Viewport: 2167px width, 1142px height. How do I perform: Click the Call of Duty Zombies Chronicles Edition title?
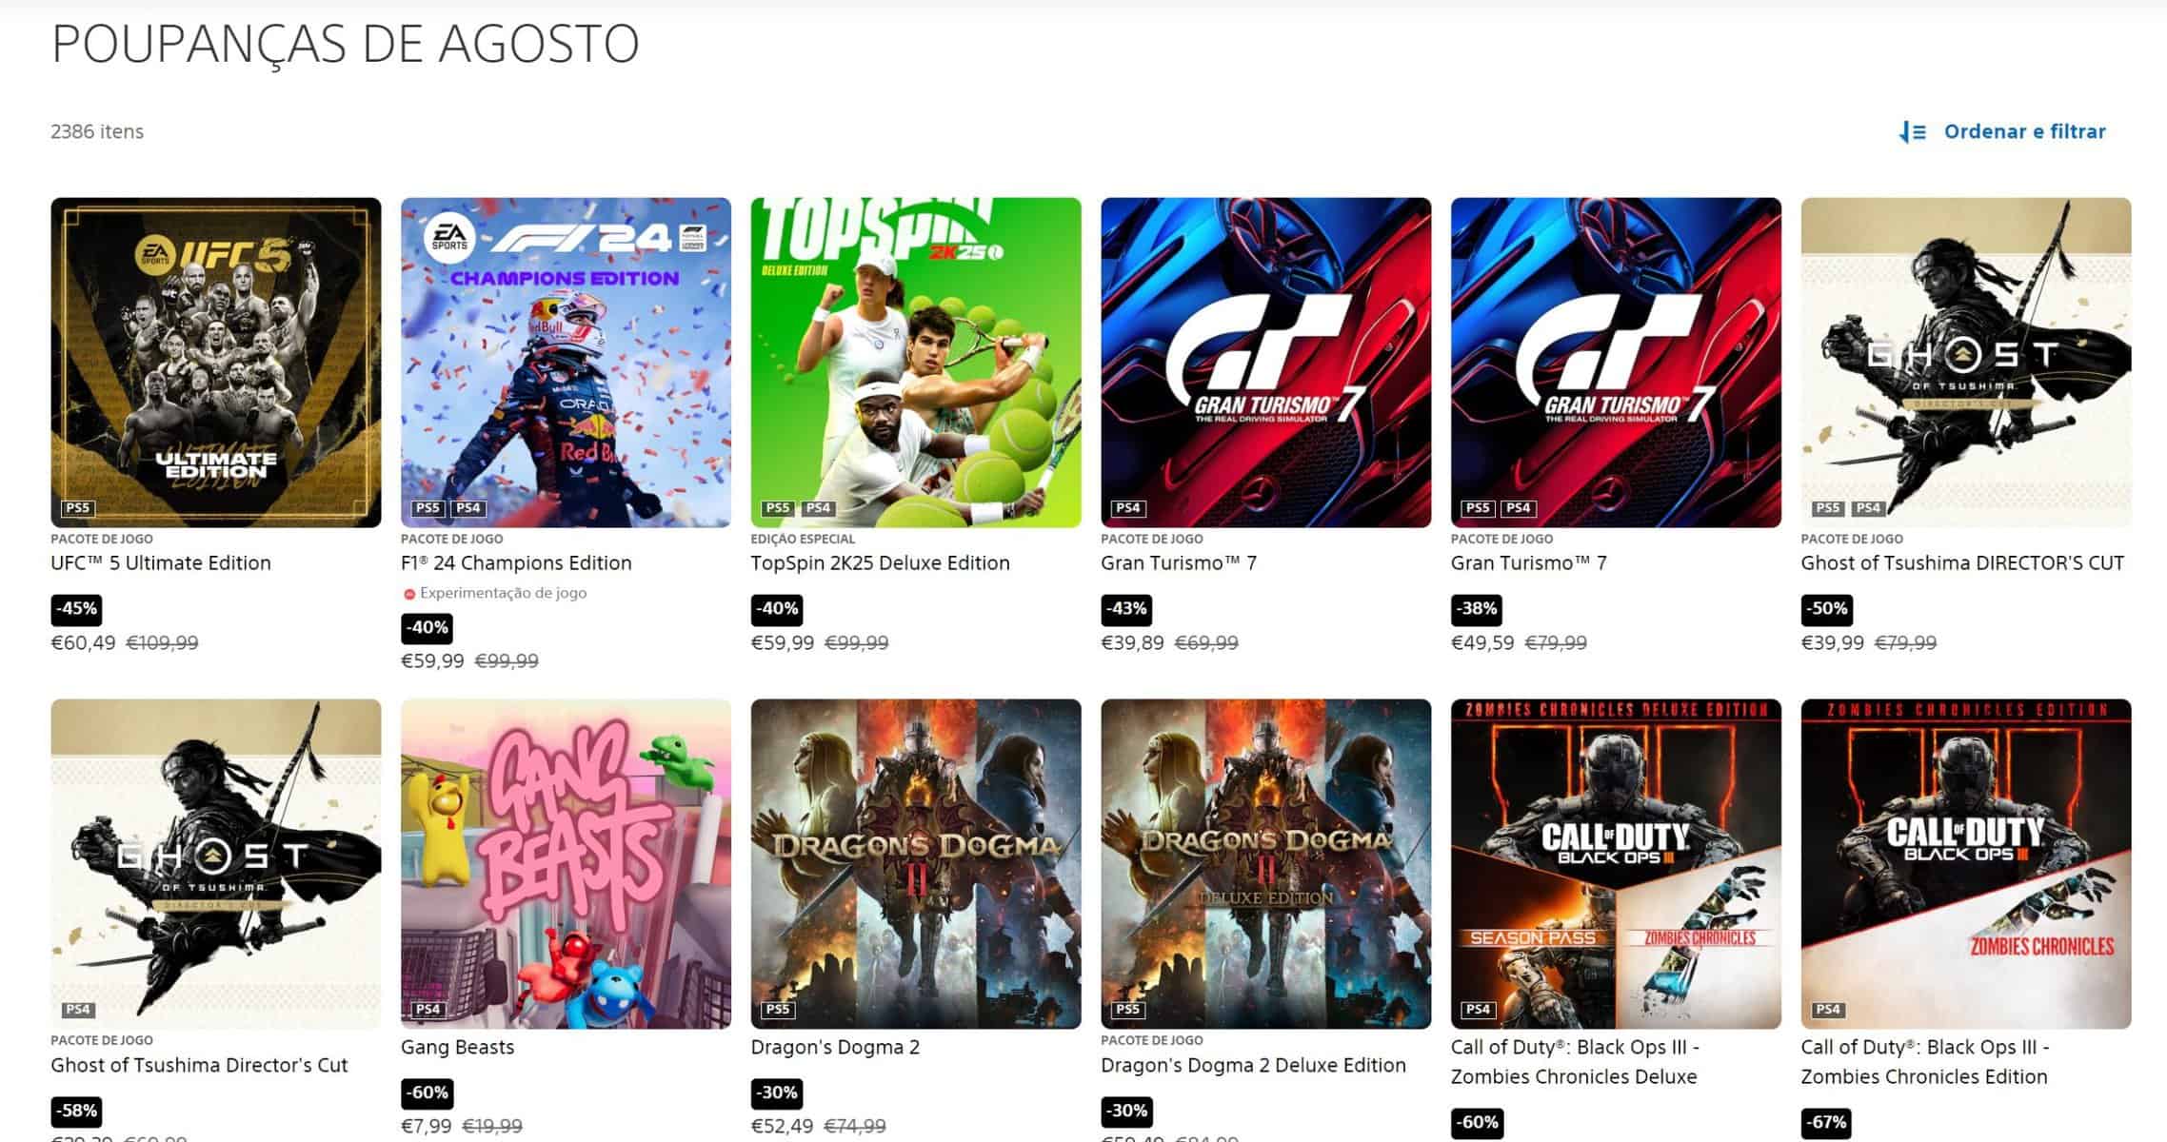[x=1924, y=1062]
